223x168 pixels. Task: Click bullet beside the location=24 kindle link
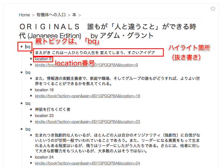[x=31, y=163]
